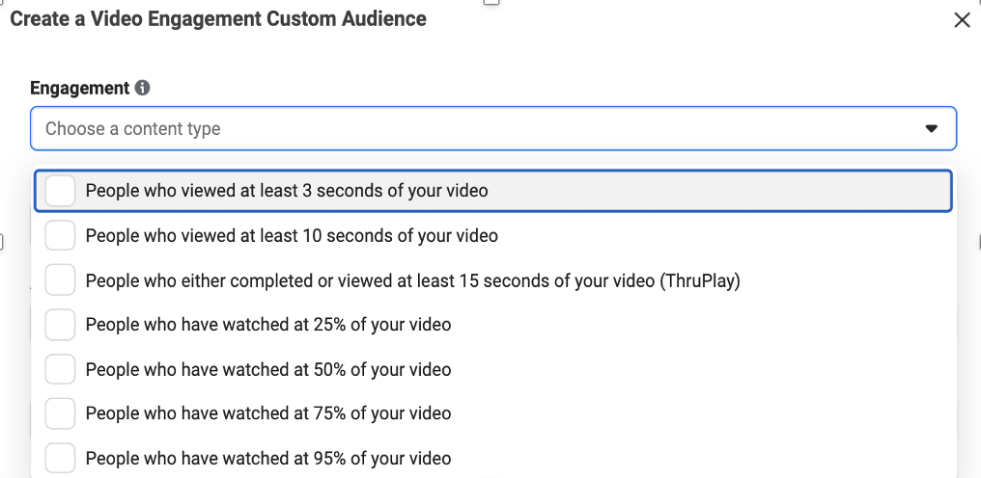Select the ThruPlay 15 seconds option text
981x478 pixels.
412,280
